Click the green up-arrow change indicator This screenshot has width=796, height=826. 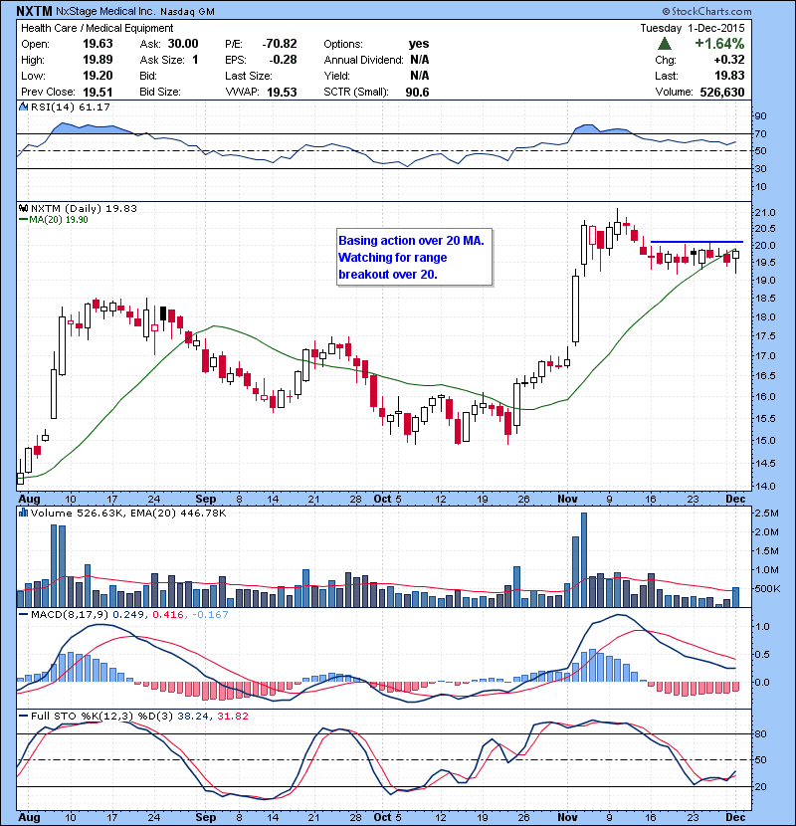coord(665,44)
